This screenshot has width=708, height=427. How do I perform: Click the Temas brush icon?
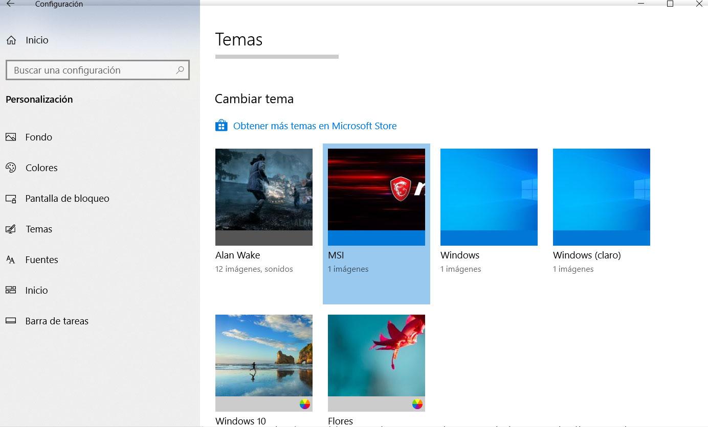pyautogui.click(x=11, y=229)
